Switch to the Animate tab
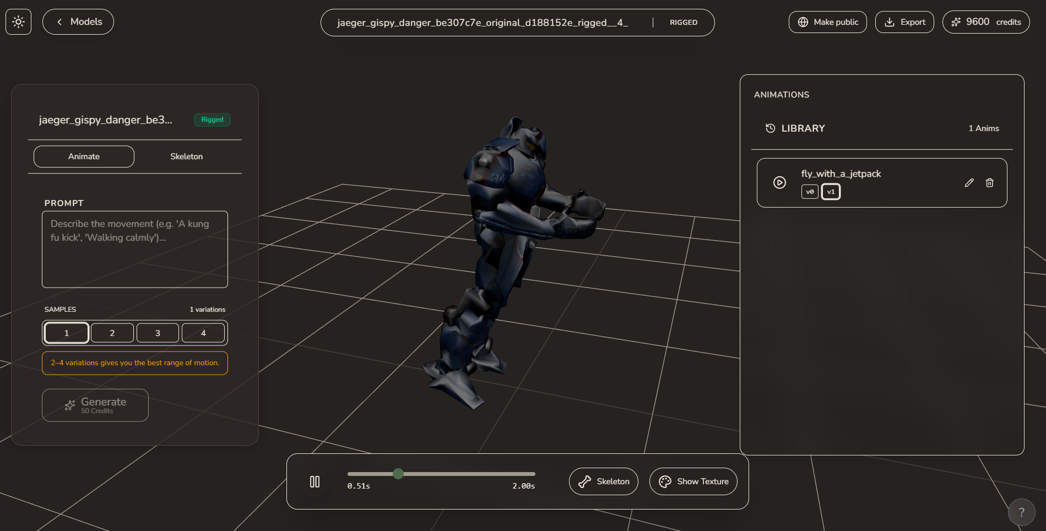Screen dimensions: 1046x531 click(84, 156)
